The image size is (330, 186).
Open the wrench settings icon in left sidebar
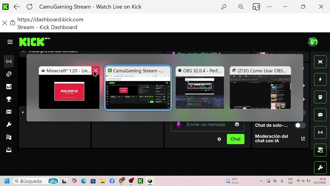pos(9,125)
